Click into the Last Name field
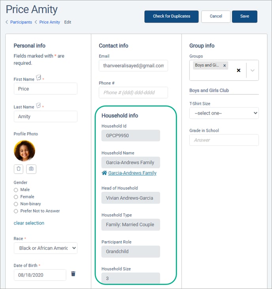Image resolution: width=272 pixels, height=289 pixels. (x=45, y=116)
